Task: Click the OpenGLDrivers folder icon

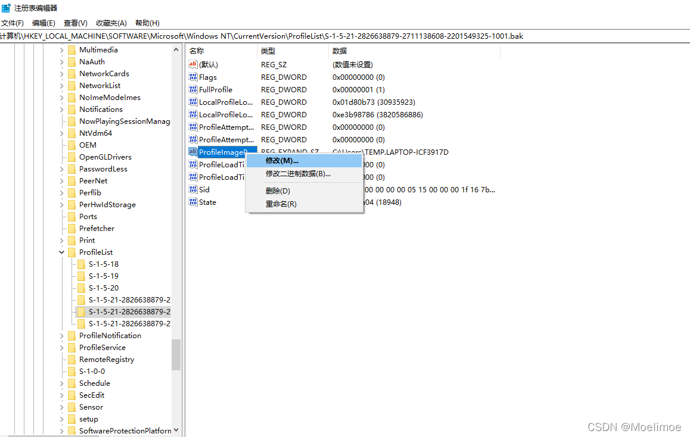Action: (72, 157)
